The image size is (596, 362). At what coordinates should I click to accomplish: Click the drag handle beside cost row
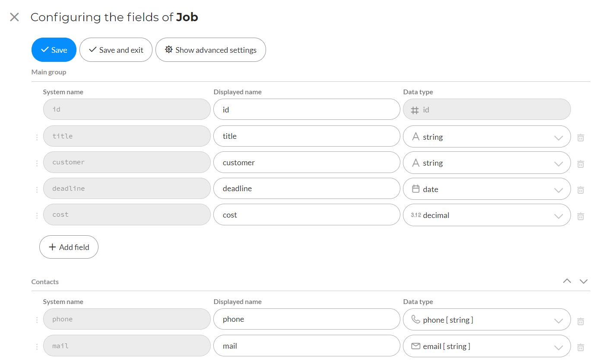tap(37, 215)
